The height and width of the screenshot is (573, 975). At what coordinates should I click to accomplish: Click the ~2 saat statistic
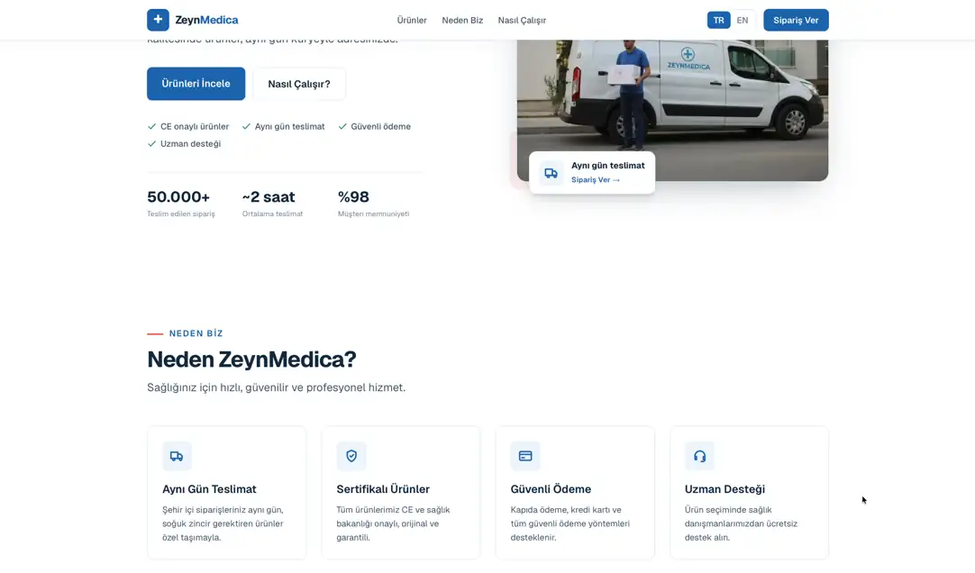tap(269, 197)
